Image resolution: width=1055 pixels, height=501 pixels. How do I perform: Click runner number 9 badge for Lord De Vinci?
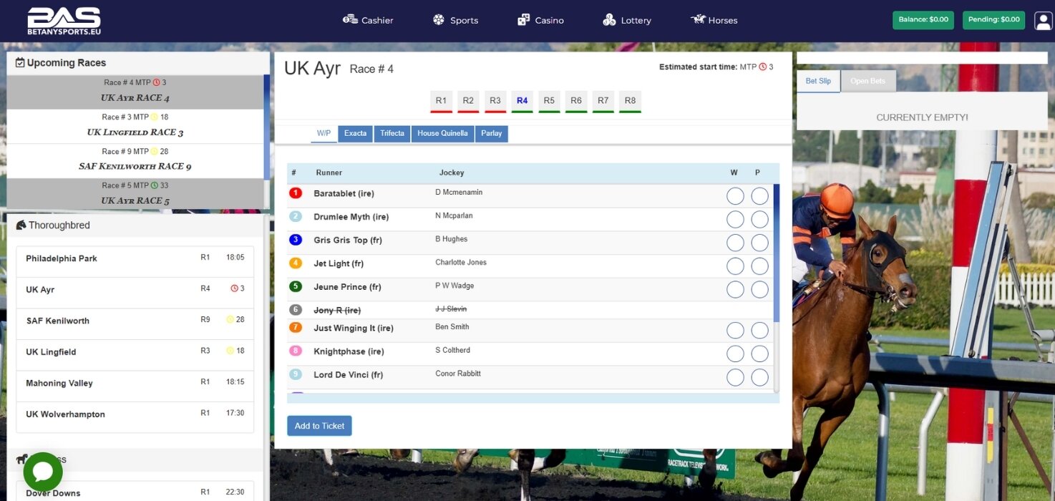point(296,374)
